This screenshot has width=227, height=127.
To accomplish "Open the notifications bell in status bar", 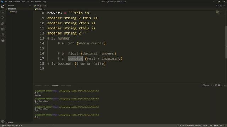I will (x=224, y=126).
